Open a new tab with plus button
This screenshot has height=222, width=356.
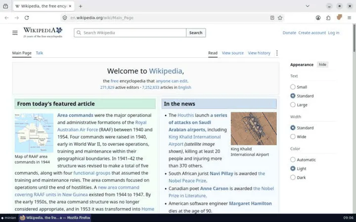[81, 6]
